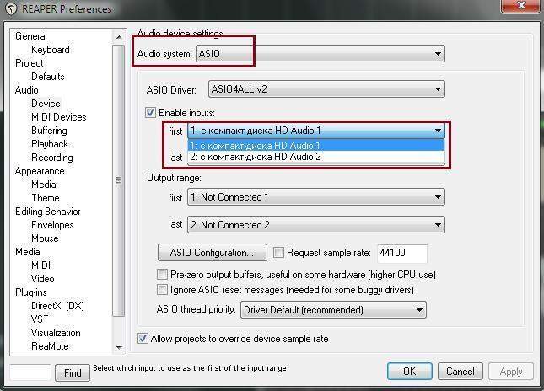Select MIDI Devices under Audio
This screenshot has width=544, height=391.
pyautogui.click(x=59, y=117)
